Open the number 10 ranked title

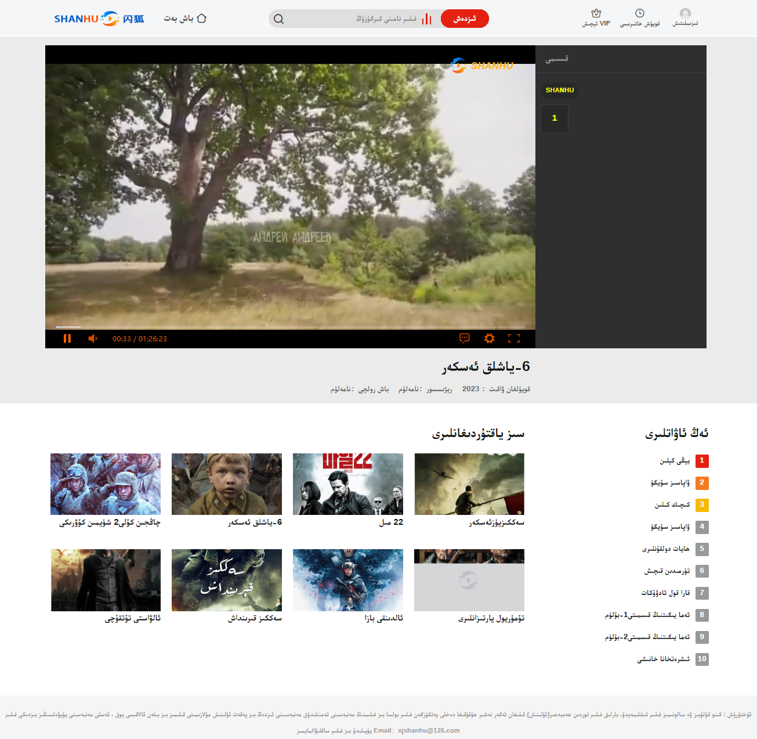point(664,659)
